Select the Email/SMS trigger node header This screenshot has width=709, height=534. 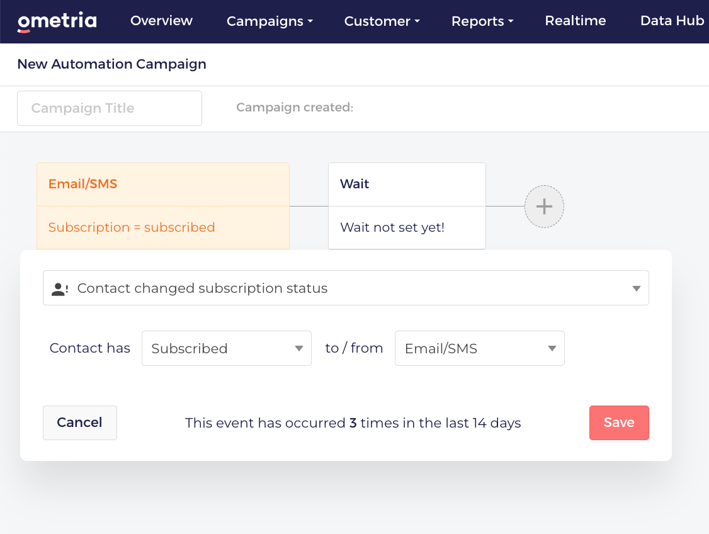click(x=163, y=184)
